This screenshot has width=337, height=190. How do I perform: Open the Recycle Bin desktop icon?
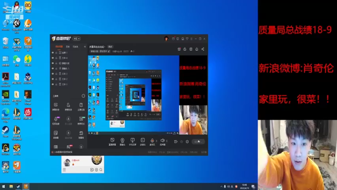point(5,43)
